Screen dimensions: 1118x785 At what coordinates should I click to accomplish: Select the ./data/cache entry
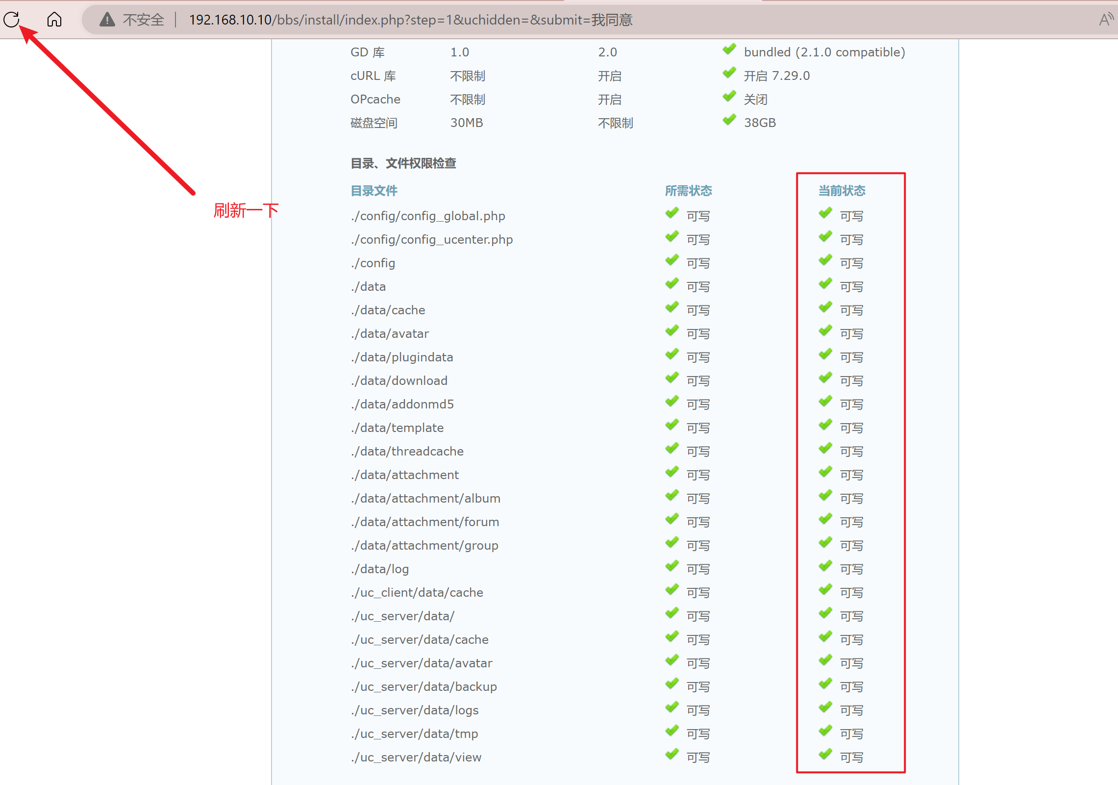388,310
